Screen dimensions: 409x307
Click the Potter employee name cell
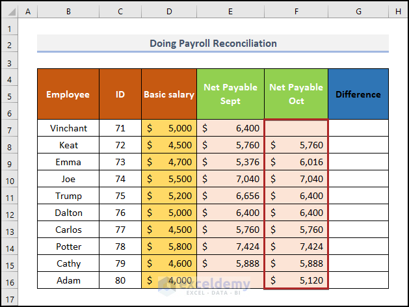click(68, 247)
